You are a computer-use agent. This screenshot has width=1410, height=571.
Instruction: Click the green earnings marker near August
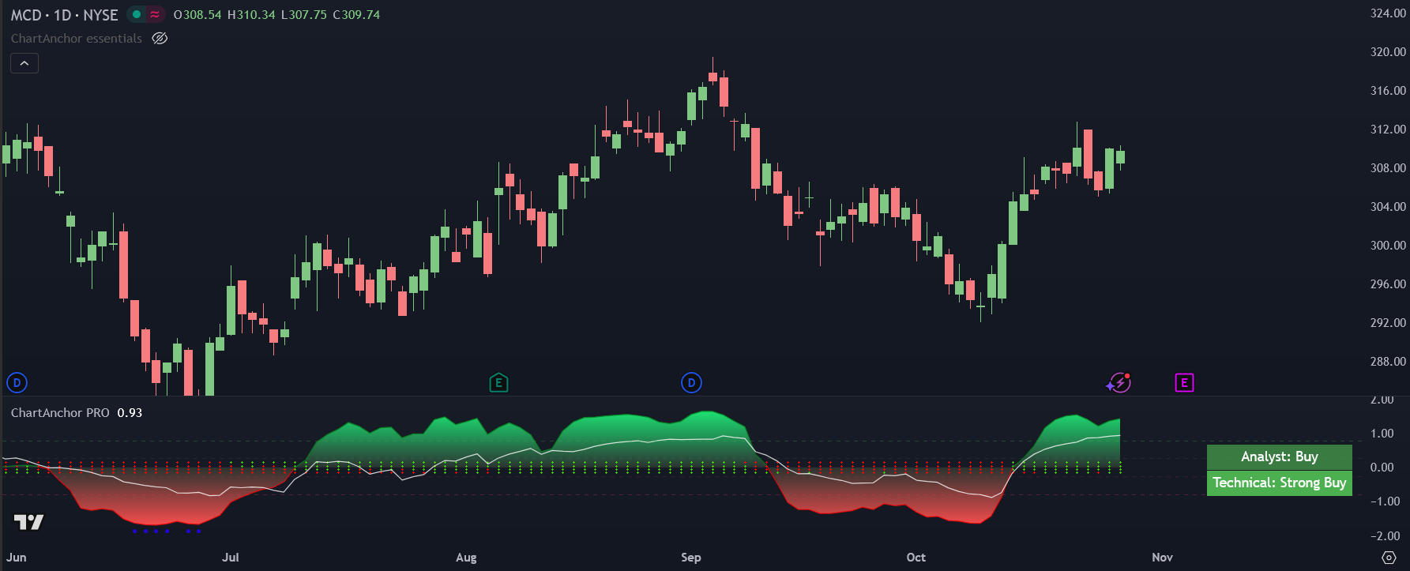pos(498,383)
